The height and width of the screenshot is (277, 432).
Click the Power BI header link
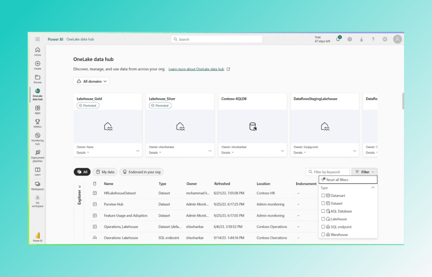pos(55,39)
